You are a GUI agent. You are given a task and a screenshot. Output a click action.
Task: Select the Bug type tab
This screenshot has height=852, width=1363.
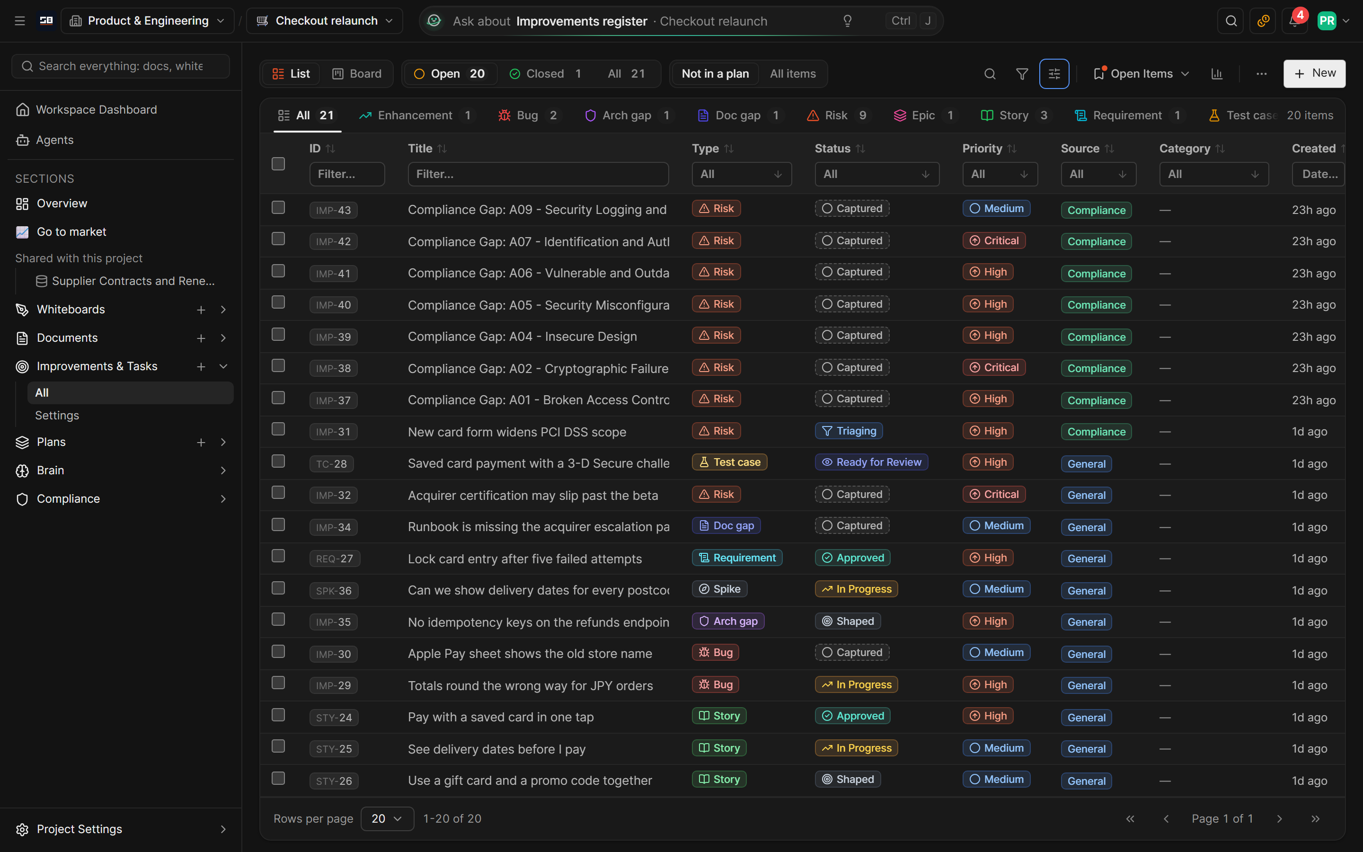click(x=529, y=115)
